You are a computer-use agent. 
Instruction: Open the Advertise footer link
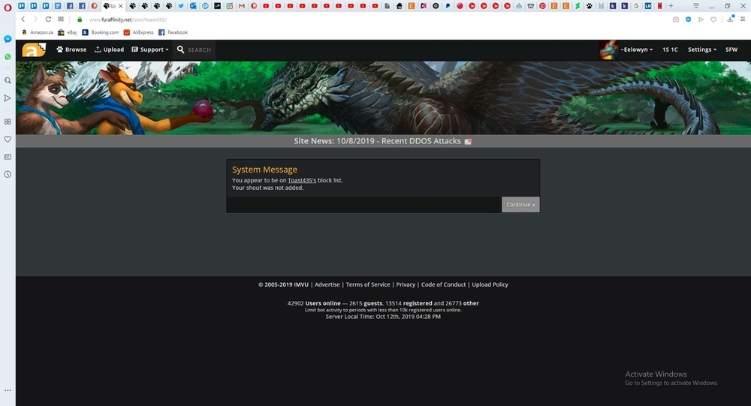[x=327, y=284]
